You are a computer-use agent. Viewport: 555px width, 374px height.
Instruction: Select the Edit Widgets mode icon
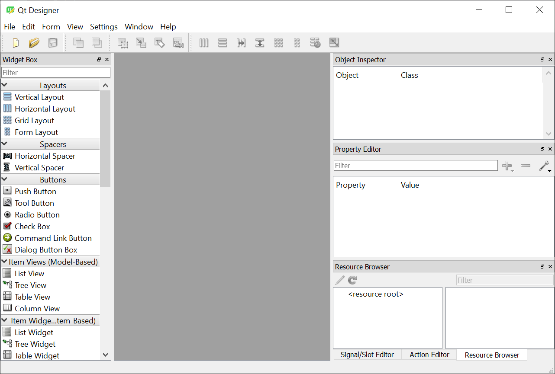tap(123, 43)
